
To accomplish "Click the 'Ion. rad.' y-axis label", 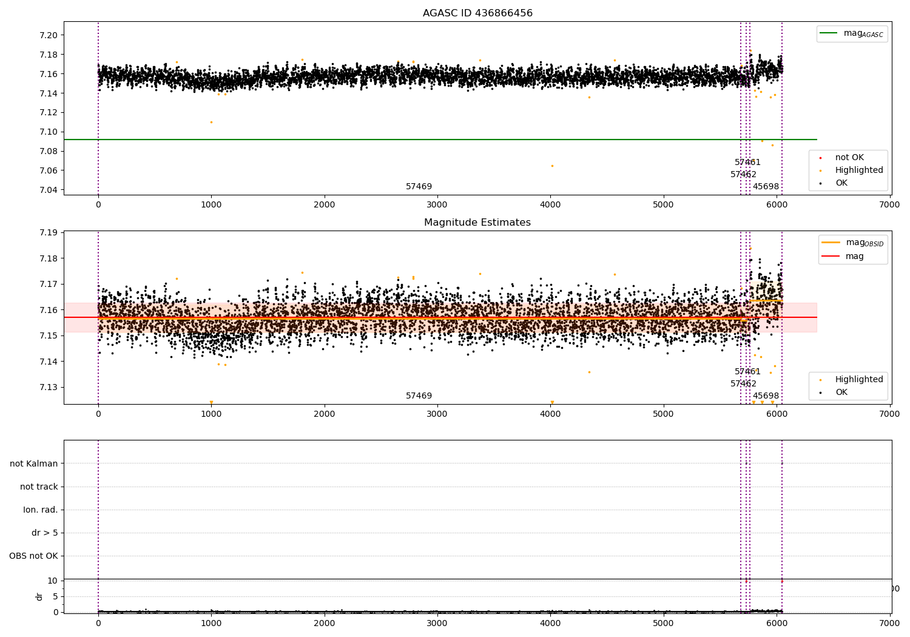I will pyautogui.click(x=41, y=510).
